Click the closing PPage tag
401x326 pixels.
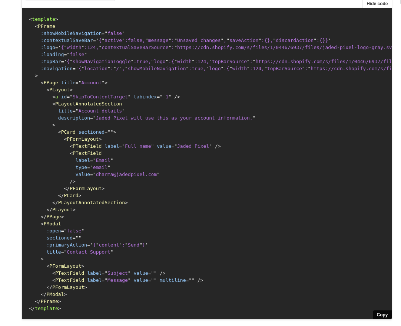click(52, 216)
